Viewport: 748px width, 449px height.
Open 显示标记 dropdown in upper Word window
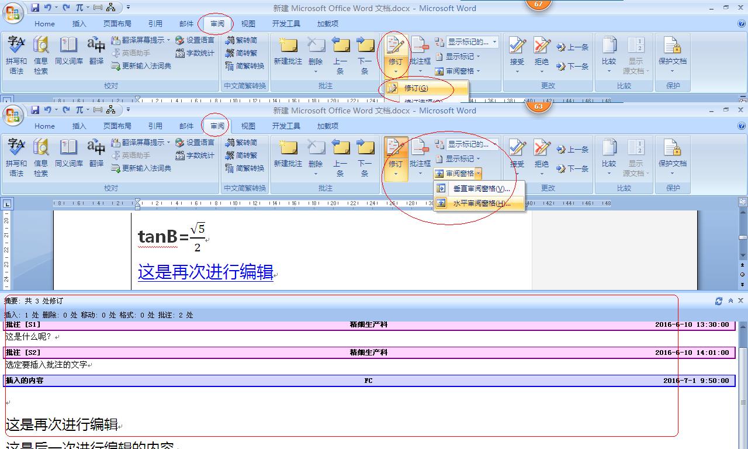pyautogui.click(x=458, y=57)
